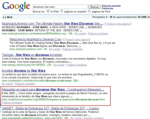Select the la Web radio button
Image resolution: width=150 pixels, height=119 pixels.
48,11
